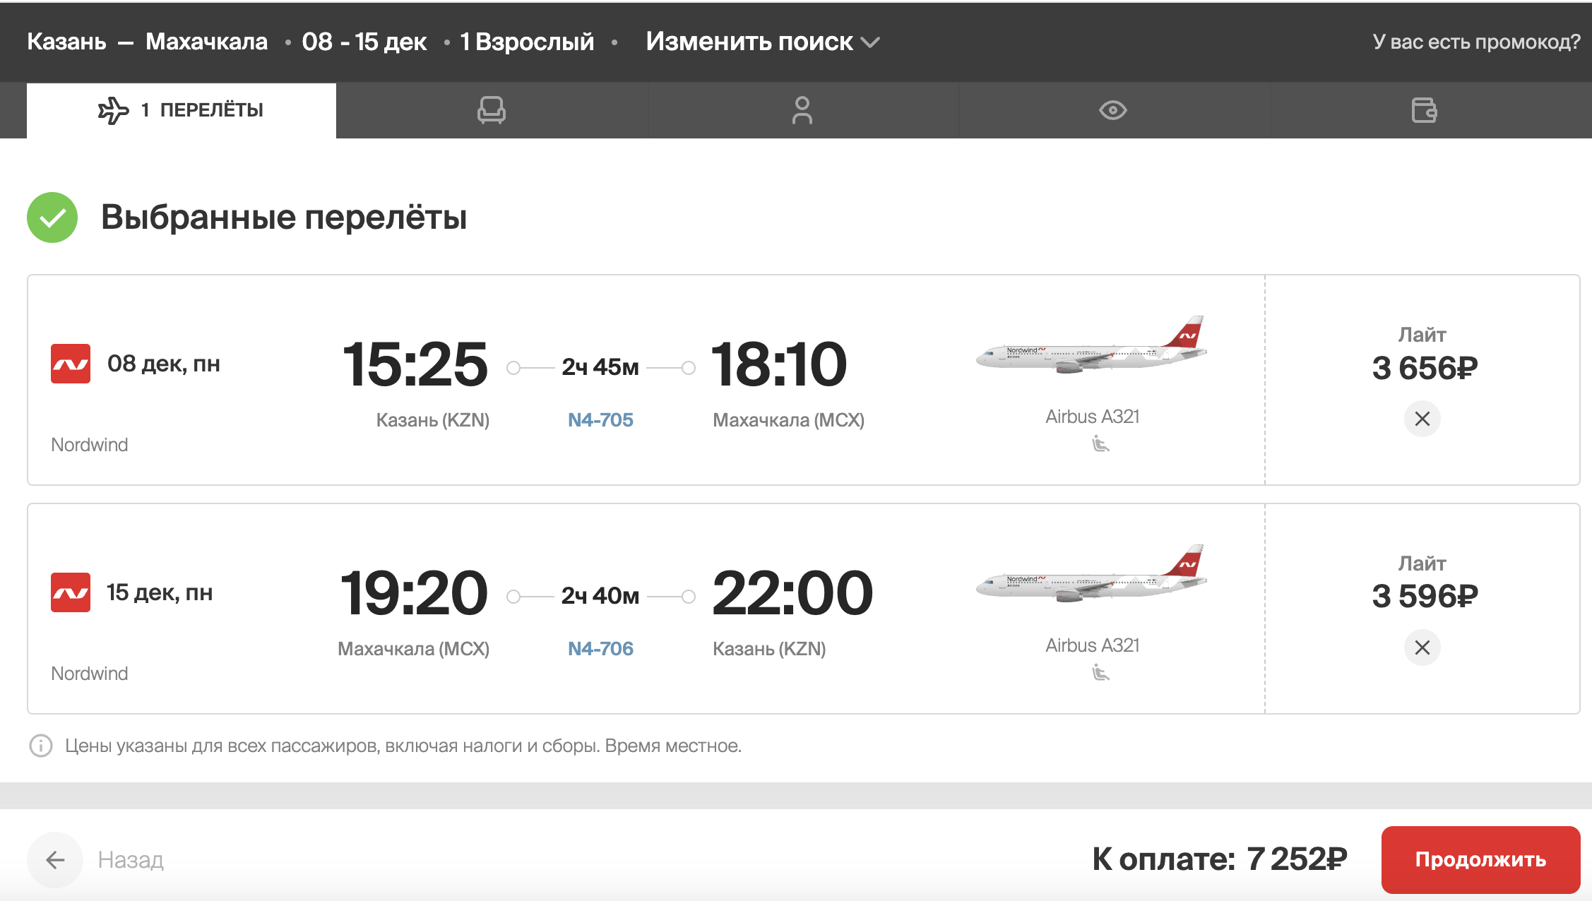Expand the Изменить поиск dropdown
The width and height of the screenshot is (1592, 901).
[762, 42]
